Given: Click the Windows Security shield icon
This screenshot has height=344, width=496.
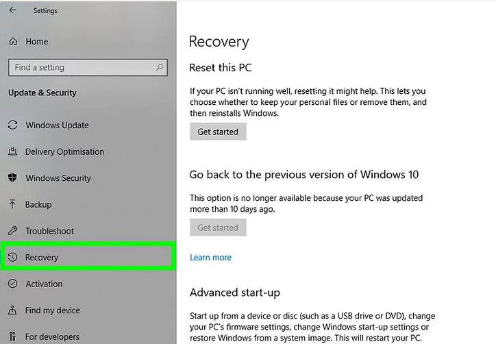Looking at the screenshot, I should 12,178.
